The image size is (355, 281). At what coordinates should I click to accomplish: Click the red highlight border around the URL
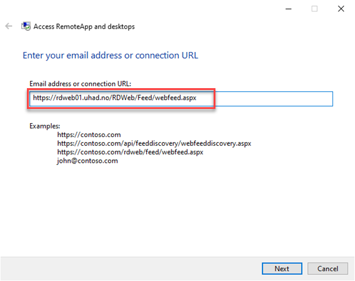(121, 89)
